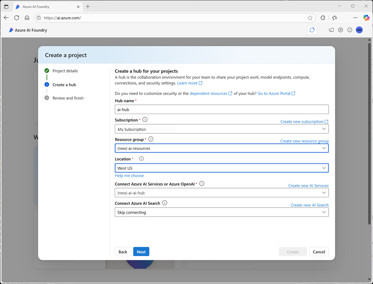Open the Connect Azure AI Search dropdown
The height and width of the screenshot is (284, 373).
[221, 212]
